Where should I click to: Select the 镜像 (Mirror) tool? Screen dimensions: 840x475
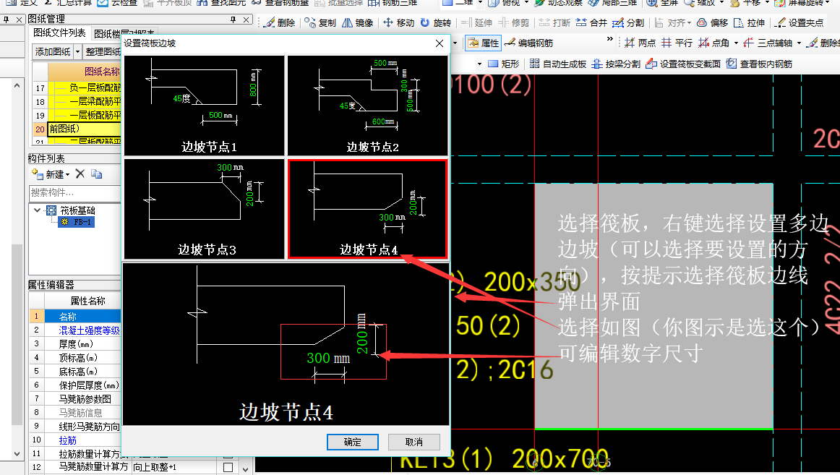[358, 23]
